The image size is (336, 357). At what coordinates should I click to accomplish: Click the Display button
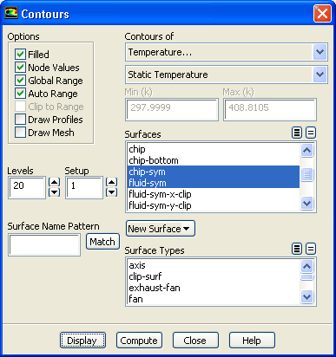[82, 341]
